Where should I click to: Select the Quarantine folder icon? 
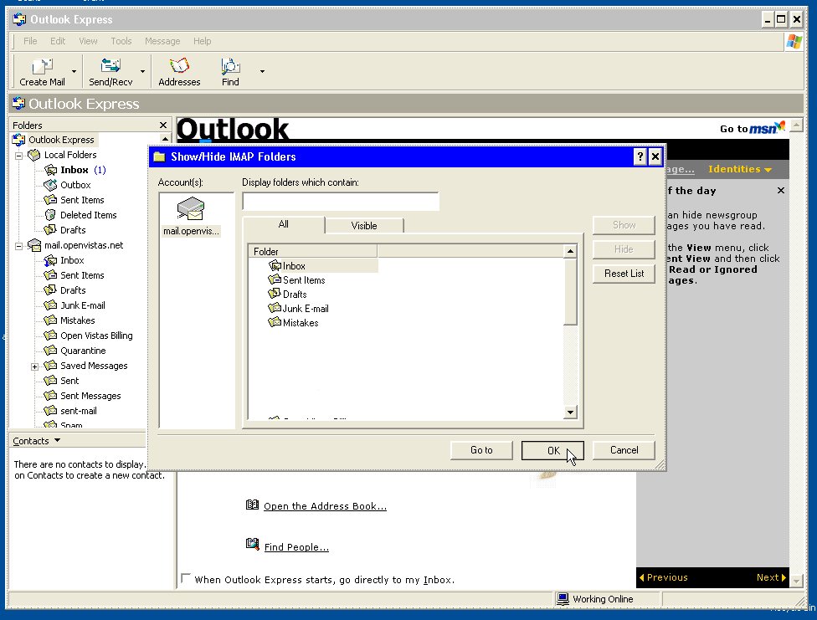(x=50, y=351)
